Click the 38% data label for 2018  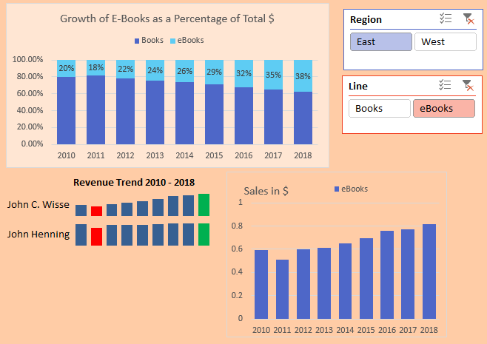click(x=303, y=75)
